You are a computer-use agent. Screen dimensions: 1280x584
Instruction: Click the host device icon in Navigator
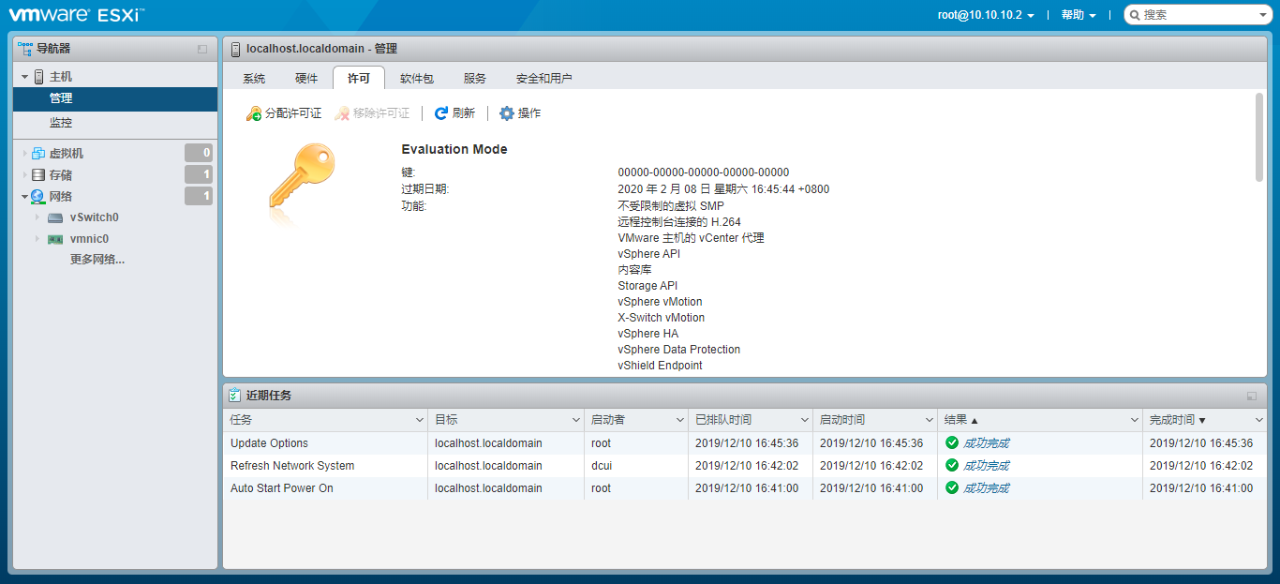pyautogui.click(x=39, y=77)
